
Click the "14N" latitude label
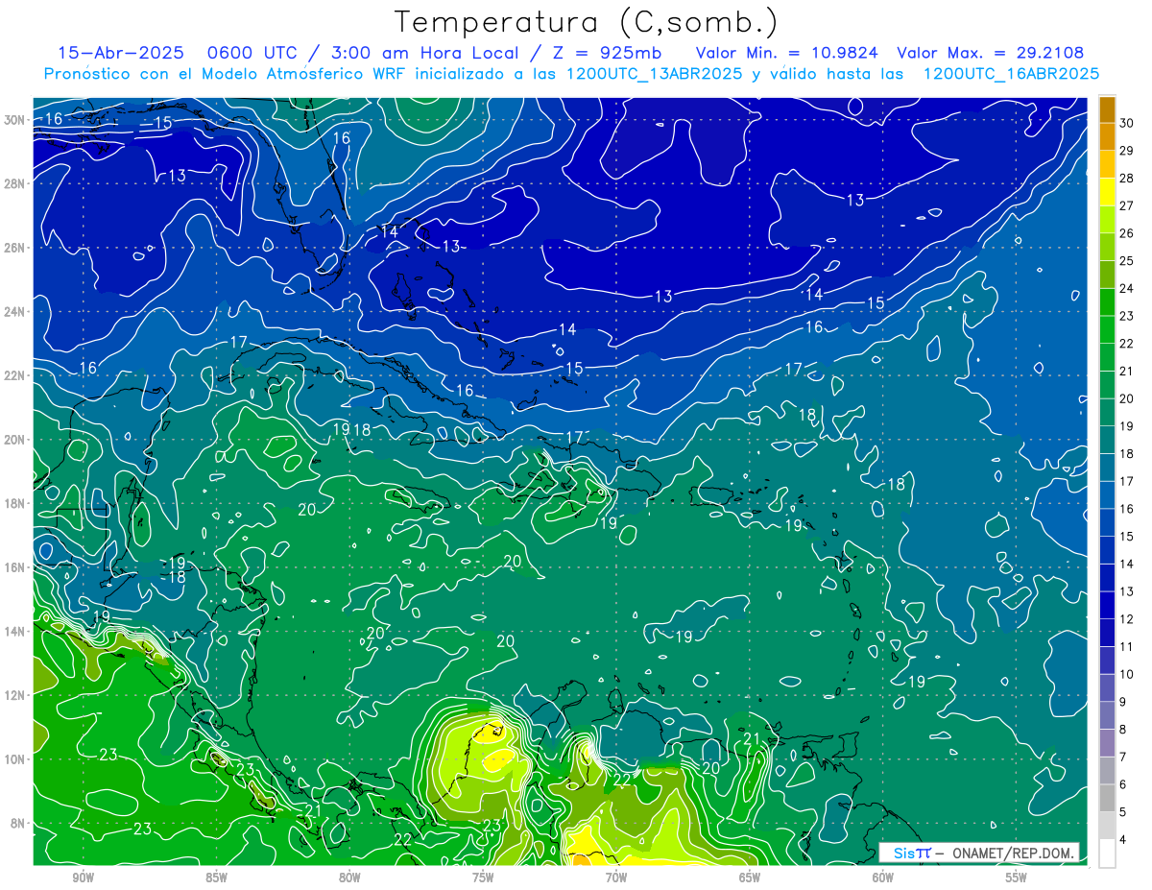click(14, 631)
